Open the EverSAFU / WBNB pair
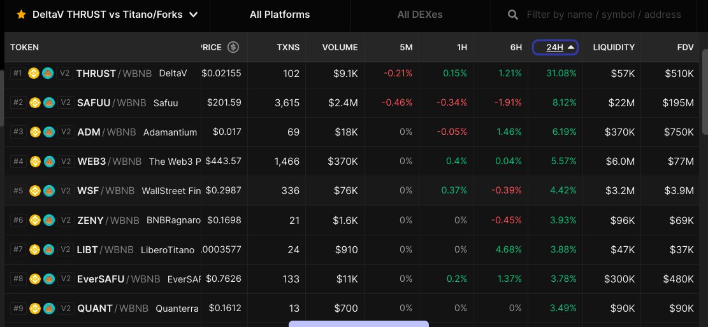The image size is (708, 327). pos(119,279)
